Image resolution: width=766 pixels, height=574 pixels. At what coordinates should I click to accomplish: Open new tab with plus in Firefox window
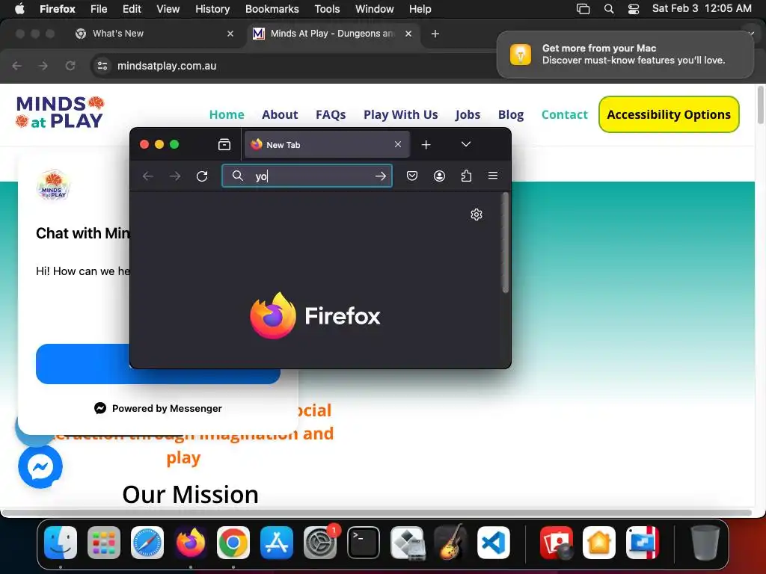[426, 144]
